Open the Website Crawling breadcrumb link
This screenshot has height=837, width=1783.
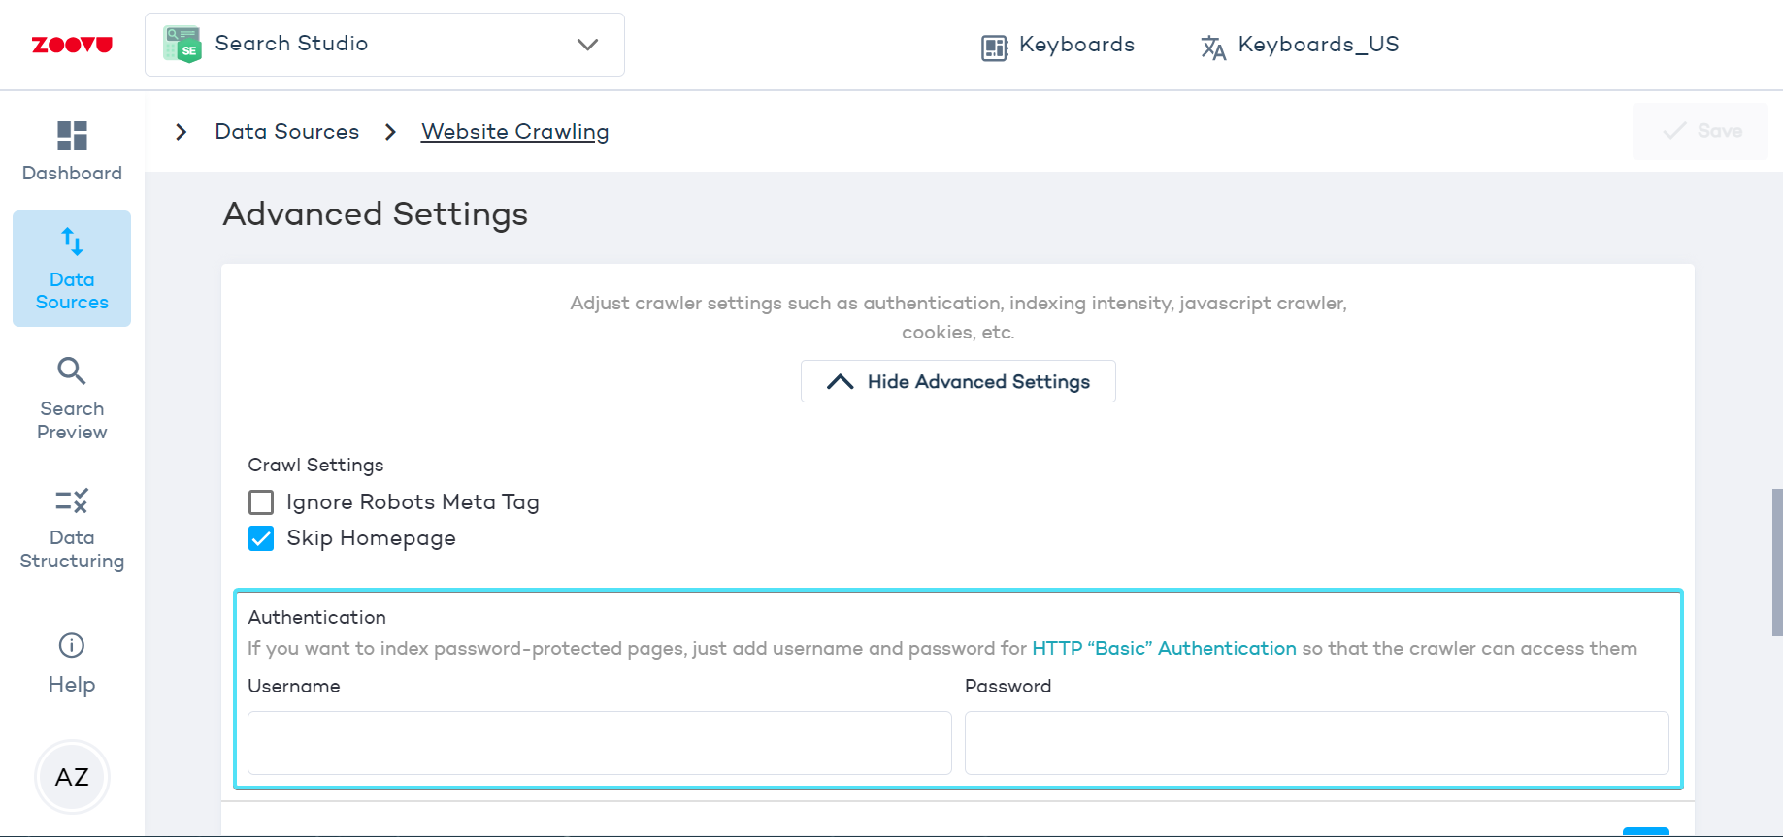[x=514, y=132]
